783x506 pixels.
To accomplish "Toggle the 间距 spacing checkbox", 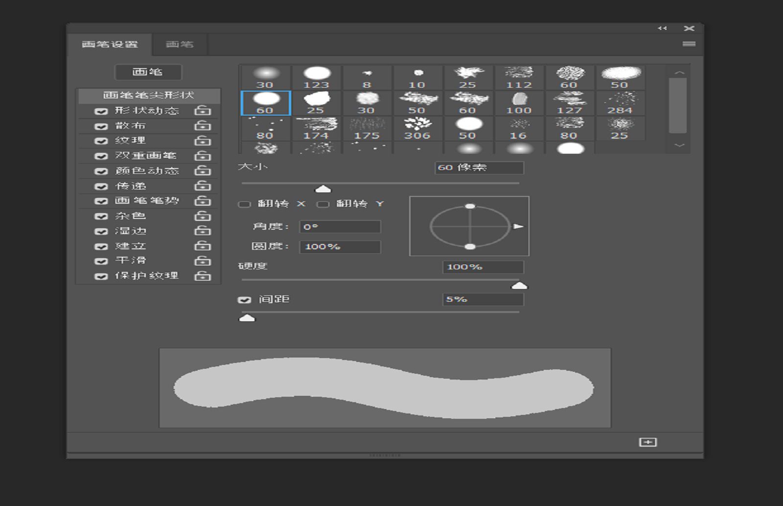I will tap(244, 300).
